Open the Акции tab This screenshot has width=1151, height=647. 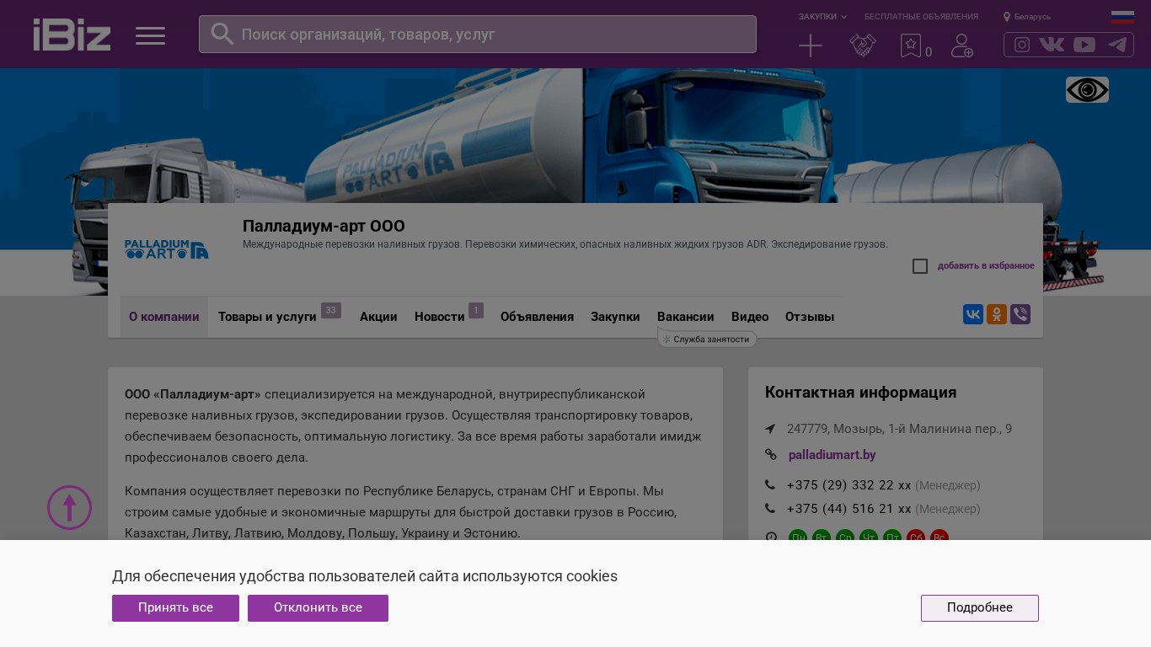coord(378,317)
